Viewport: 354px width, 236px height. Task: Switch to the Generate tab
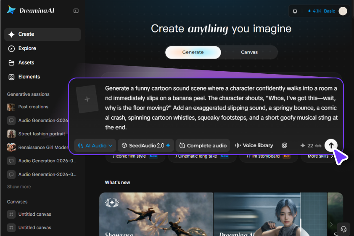193,52
